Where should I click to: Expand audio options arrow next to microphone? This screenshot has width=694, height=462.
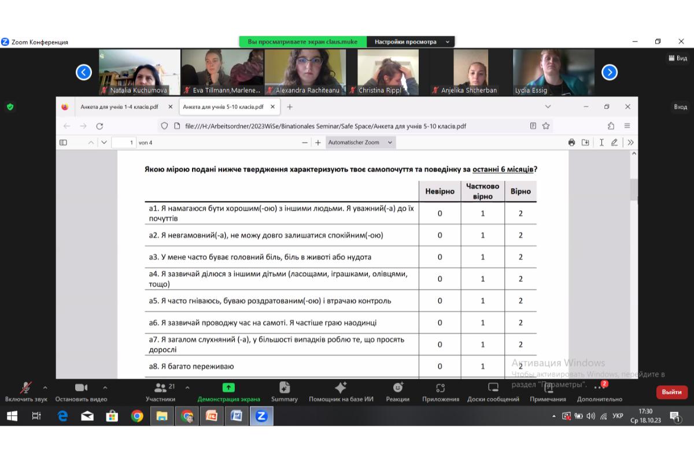coord(45,388)
